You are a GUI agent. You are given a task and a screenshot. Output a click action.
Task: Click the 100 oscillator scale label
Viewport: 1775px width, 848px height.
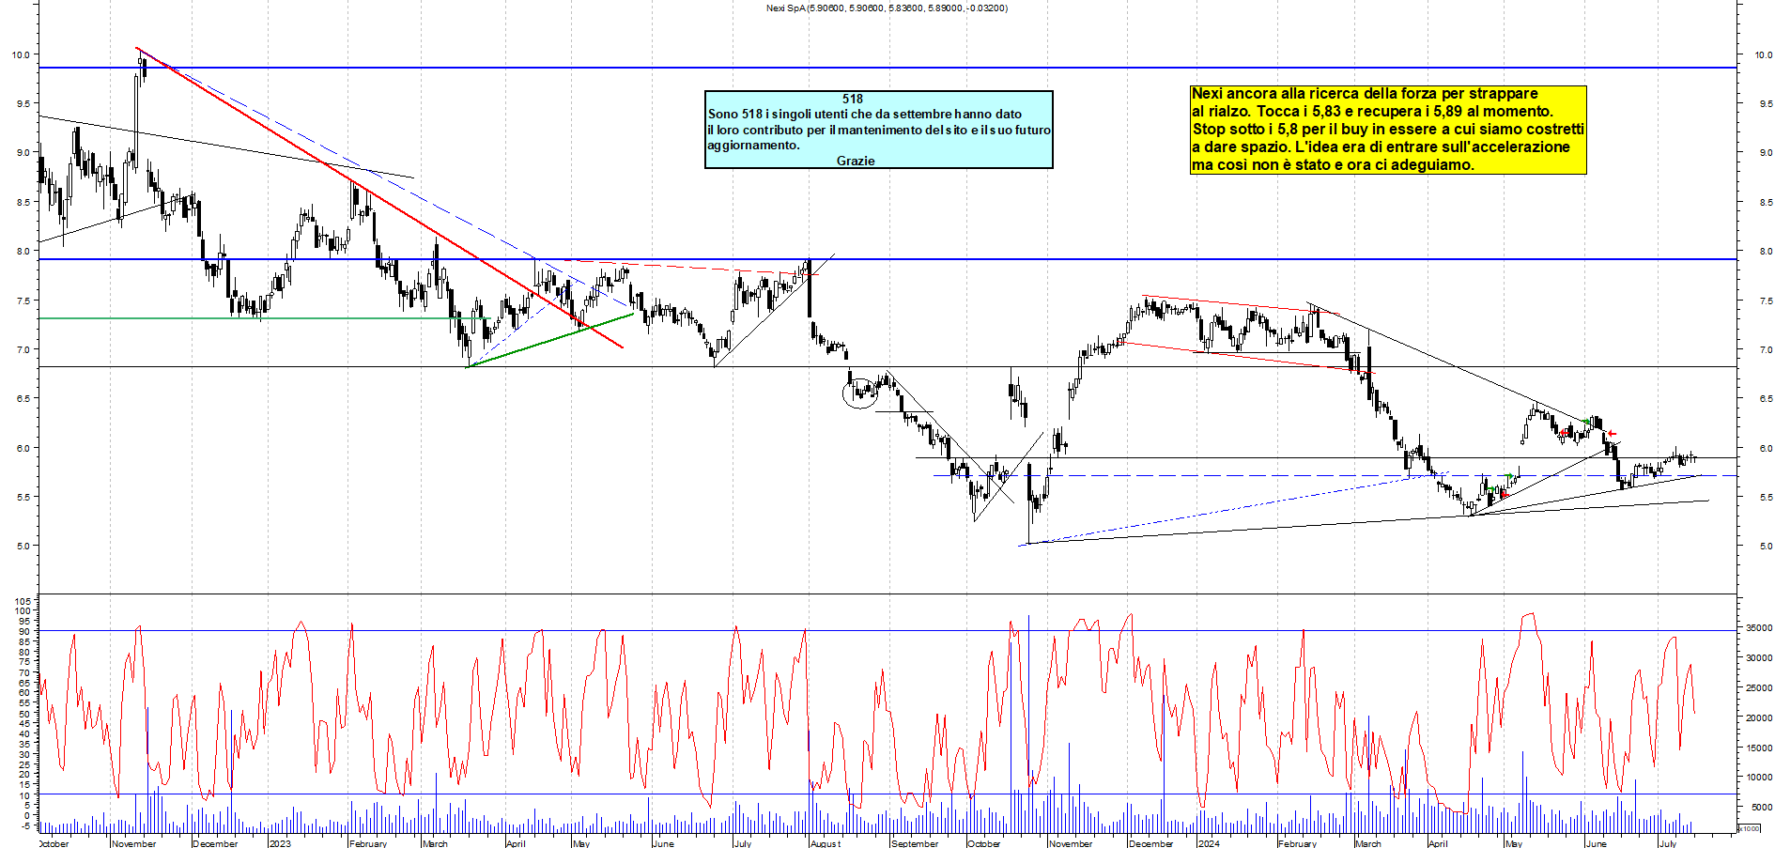(x=23, y=610)
